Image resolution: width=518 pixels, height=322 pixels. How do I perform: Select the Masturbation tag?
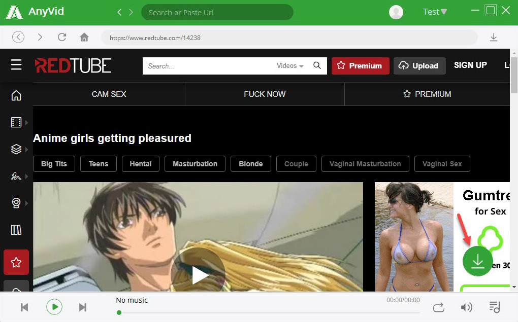pos(195,164)
